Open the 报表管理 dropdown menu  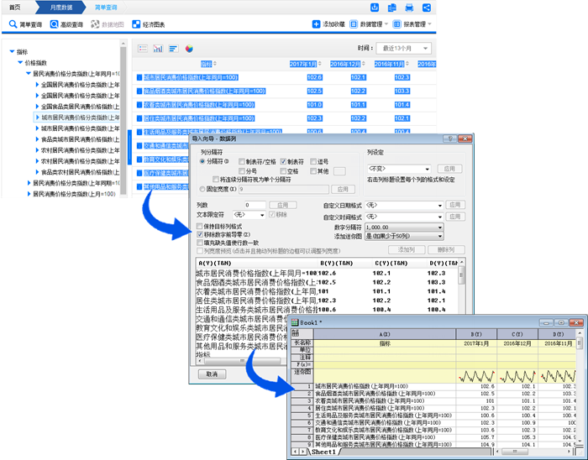[x=412, y=24]
